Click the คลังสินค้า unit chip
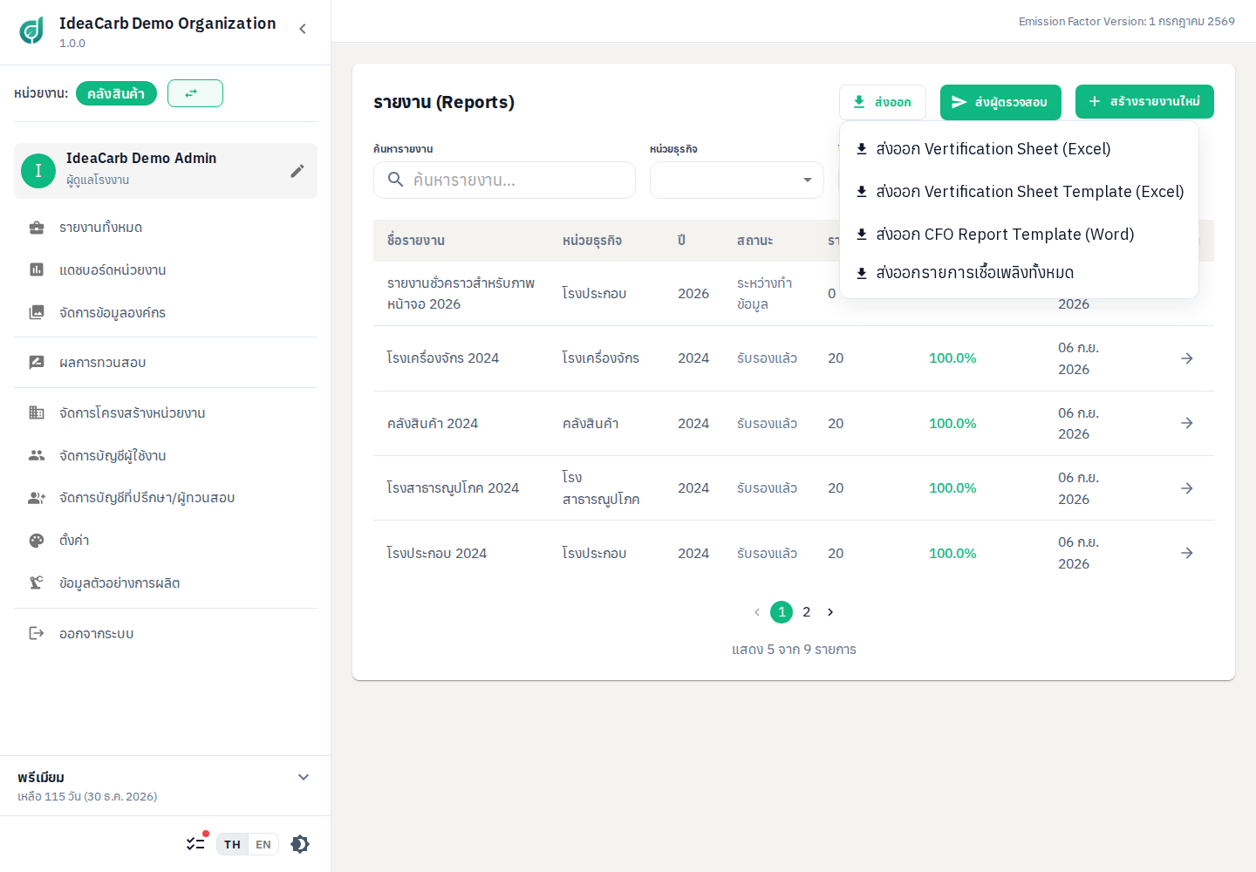Viewport: 1256px width, 872px height. [x=116, y=93]
